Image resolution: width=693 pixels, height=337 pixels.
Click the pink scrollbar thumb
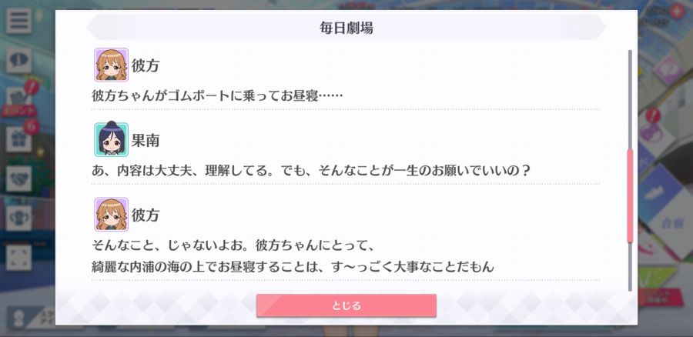tap(630, 195)
